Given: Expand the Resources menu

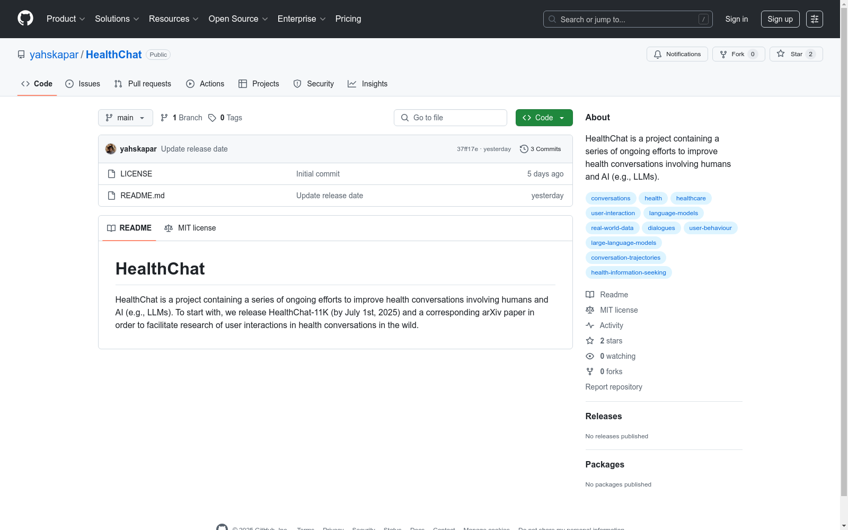Looking at the screenshot, I should 174,19.
